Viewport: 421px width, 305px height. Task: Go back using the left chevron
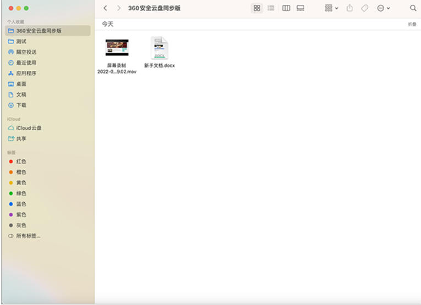point(105,8)
